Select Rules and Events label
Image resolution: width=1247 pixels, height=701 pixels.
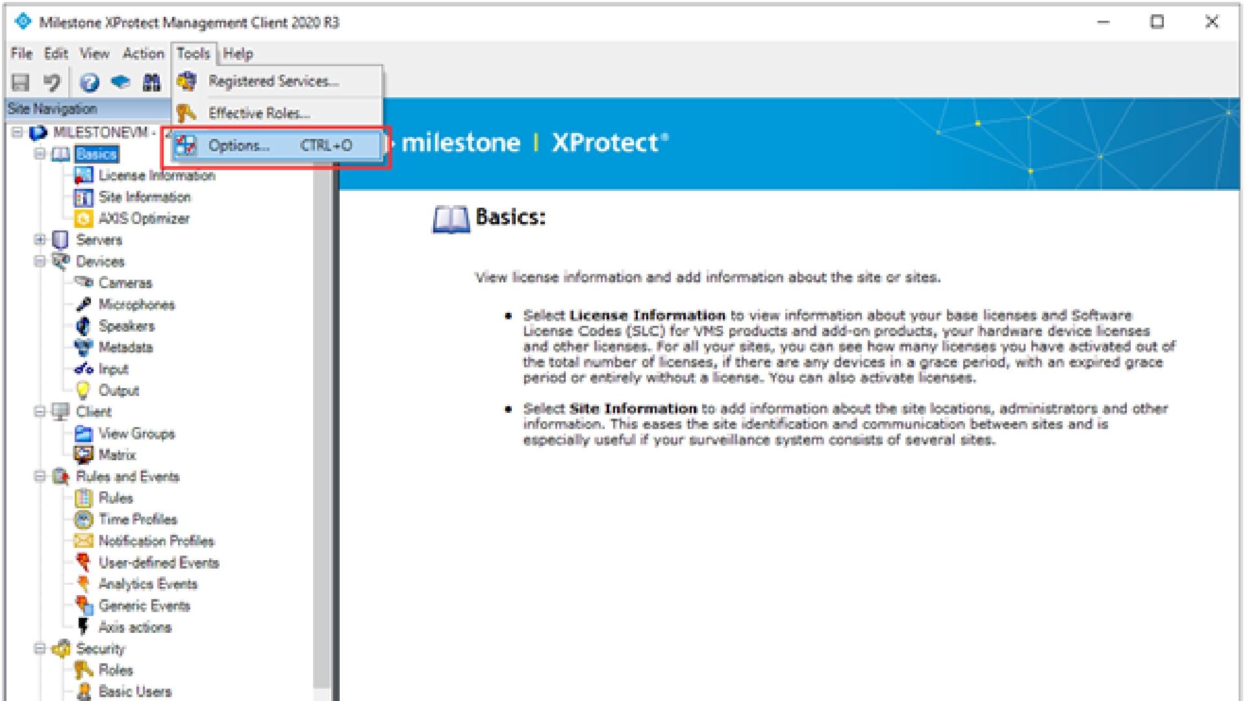pos(127,476)
